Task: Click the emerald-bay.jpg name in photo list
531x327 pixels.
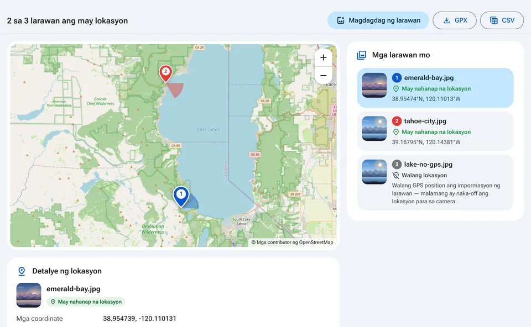Action: tap(429, 78)
